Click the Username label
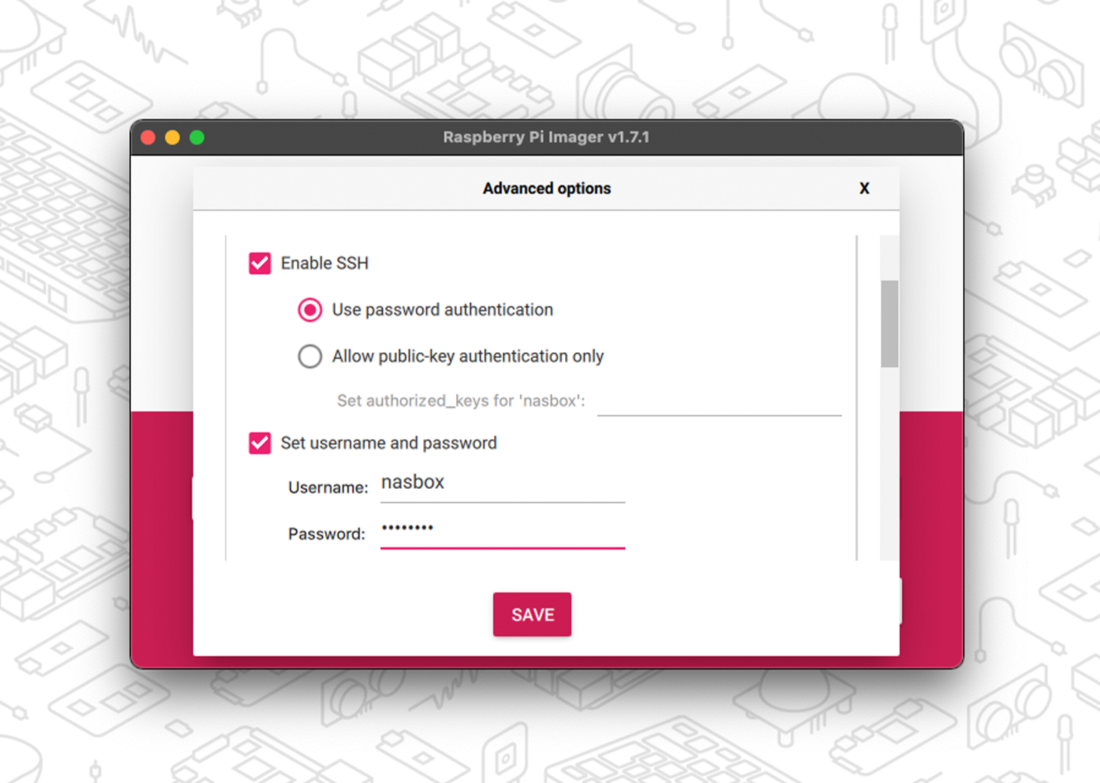The height and width of the screenshot is (783, 1100). point(328,487)
